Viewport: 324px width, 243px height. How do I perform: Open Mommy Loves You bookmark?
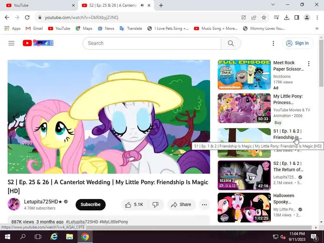point(264,28)
